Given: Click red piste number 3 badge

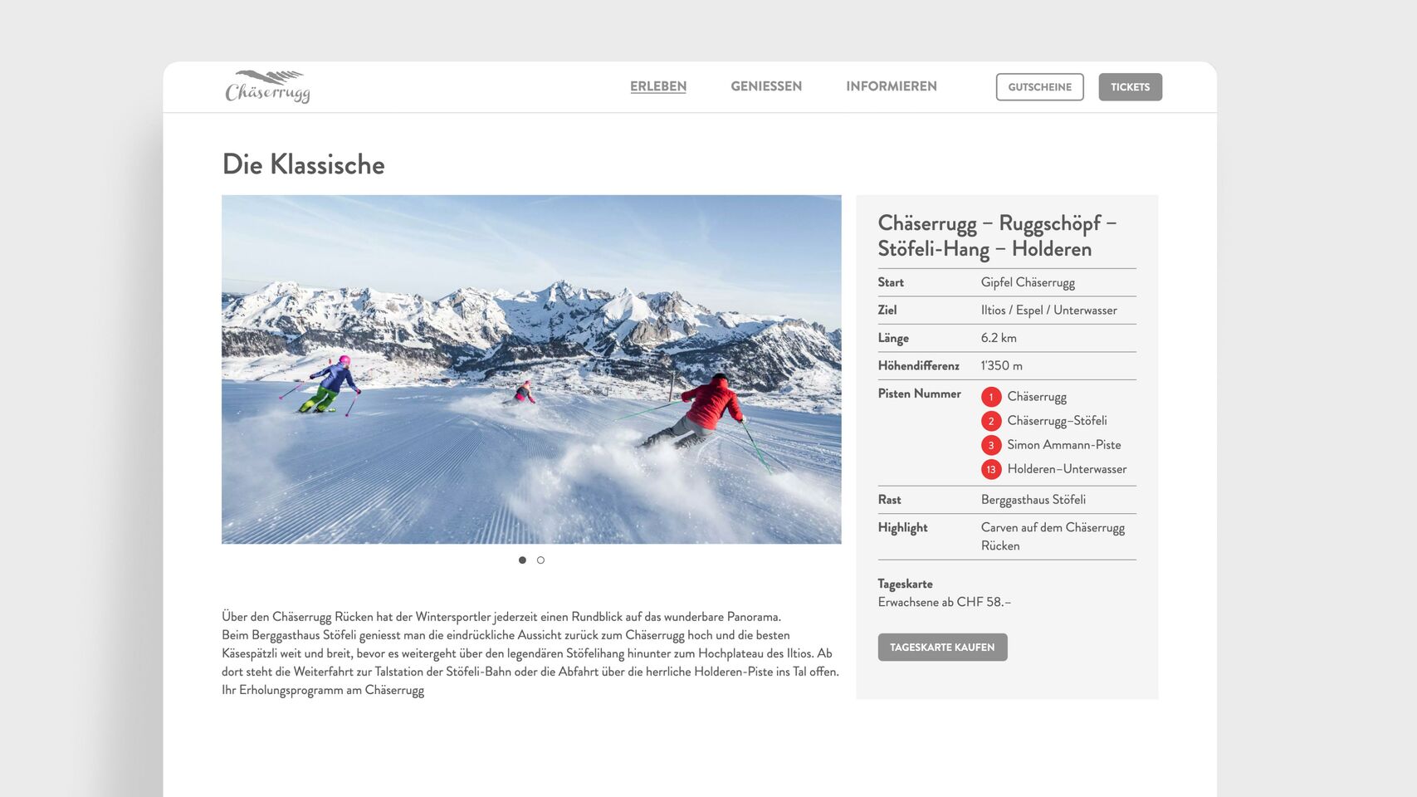Looking at the screenshot, I should [x=991, y=445].
